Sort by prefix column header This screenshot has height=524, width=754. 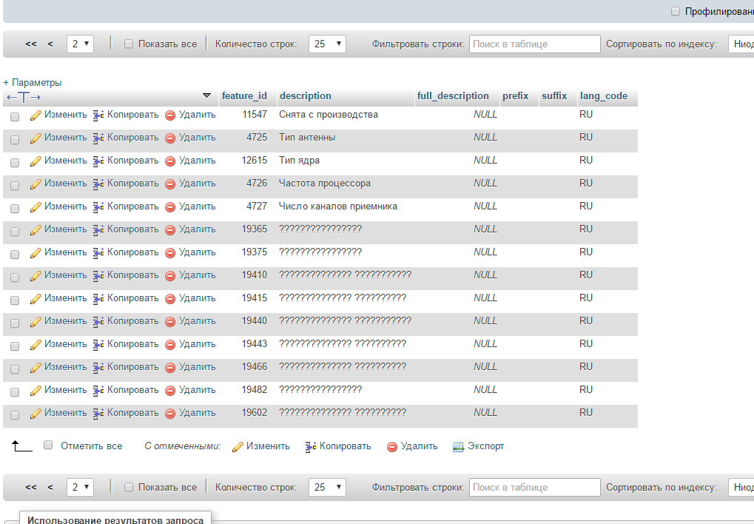click(516, 95)
